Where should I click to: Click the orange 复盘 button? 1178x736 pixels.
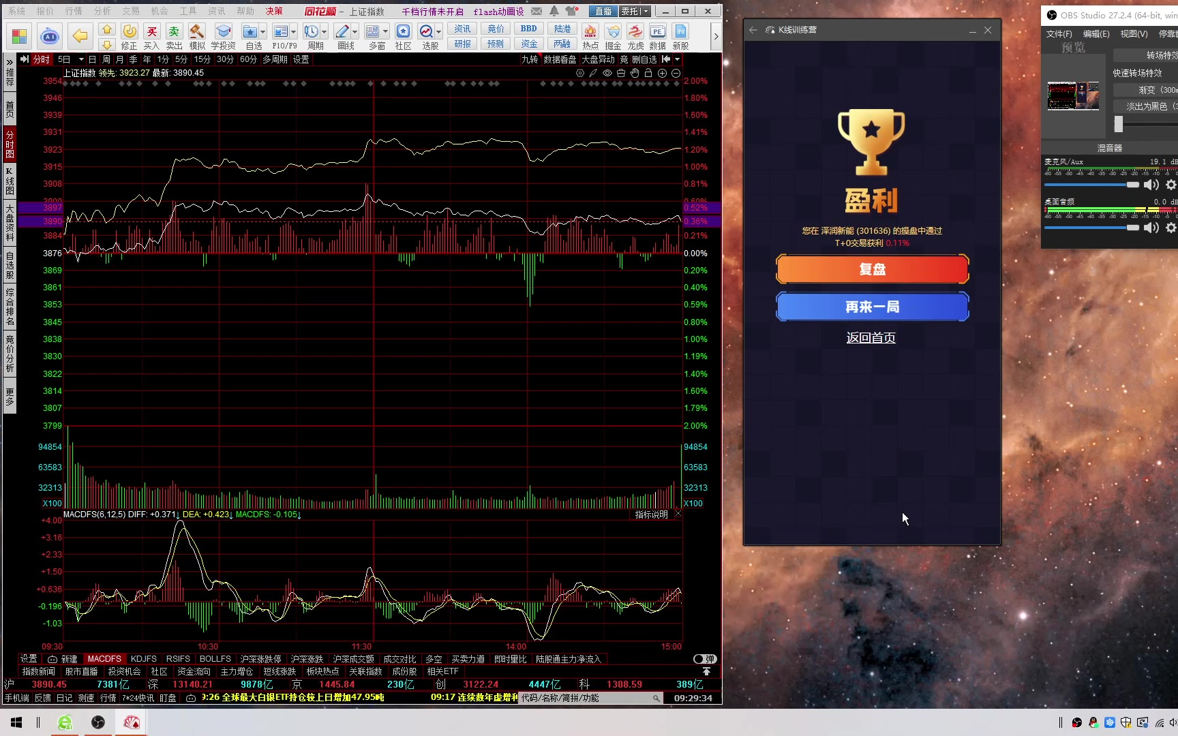click(x=872, y=269)
